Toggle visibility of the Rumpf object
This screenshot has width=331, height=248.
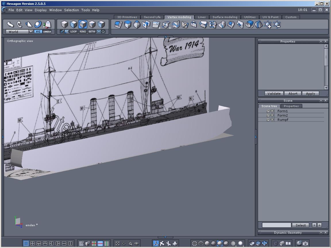point(272,120)
